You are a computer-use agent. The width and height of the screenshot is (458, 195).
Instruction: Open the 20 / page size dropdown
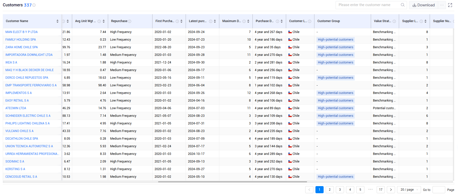click(409, 190)
